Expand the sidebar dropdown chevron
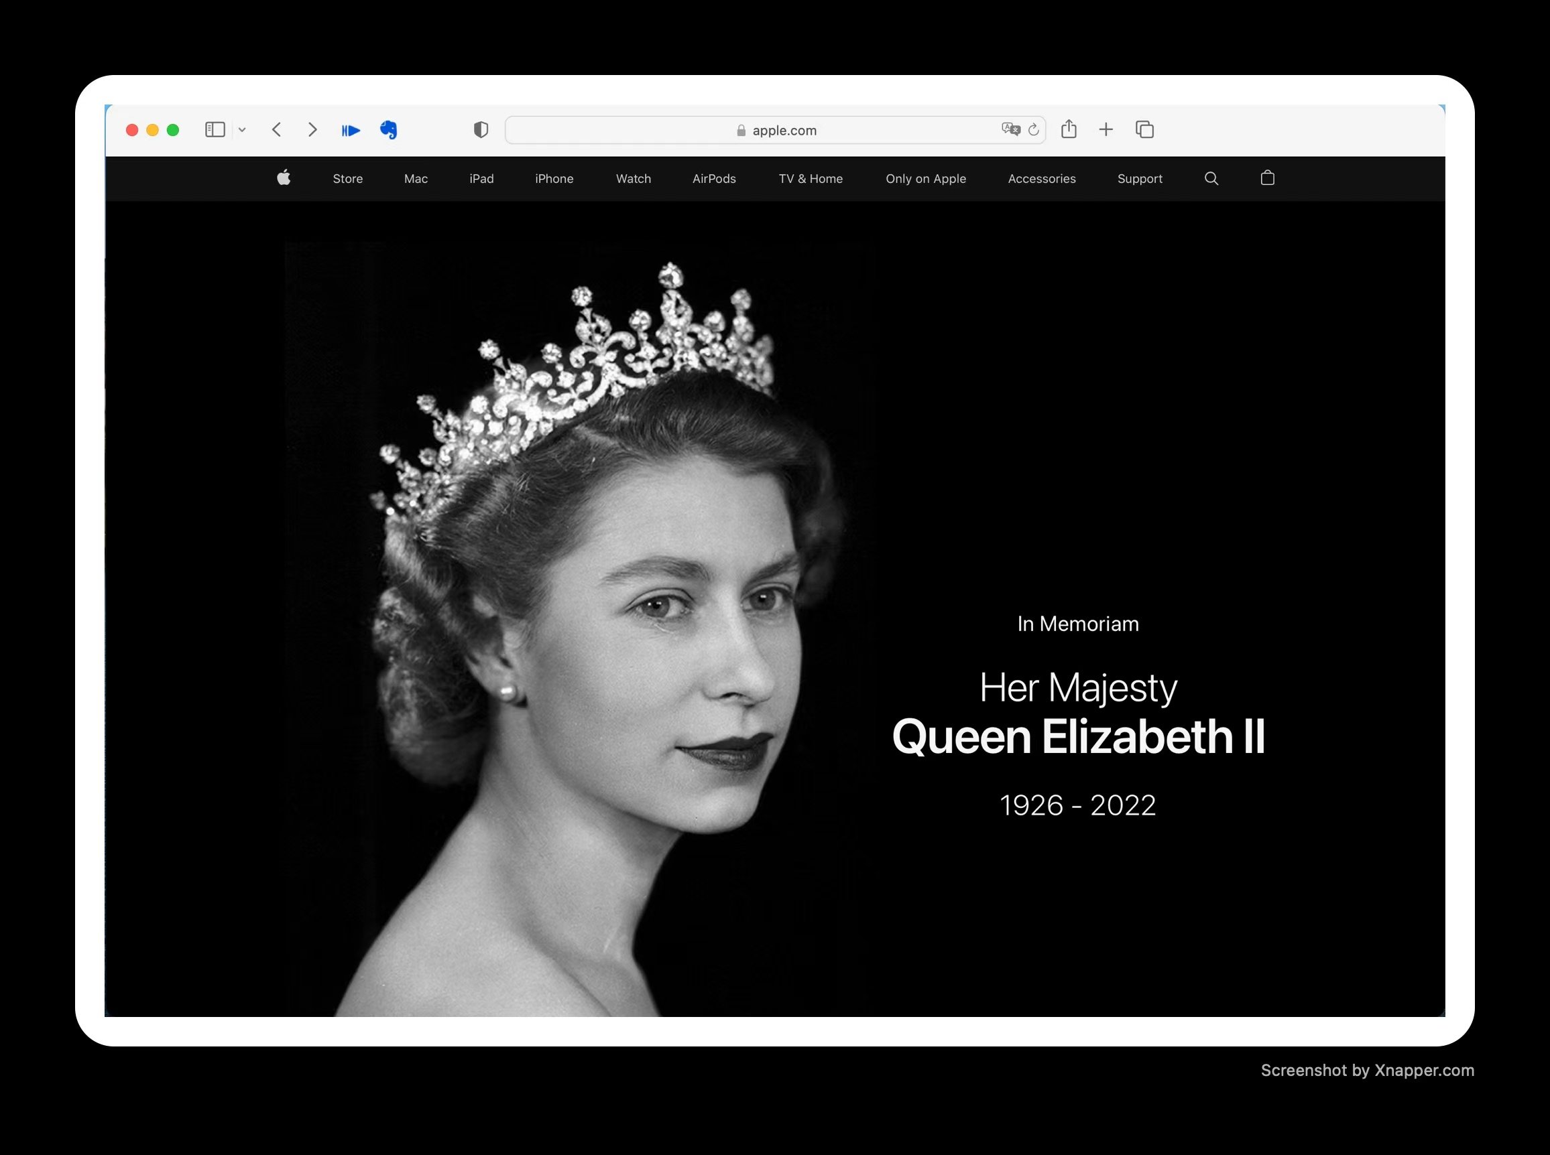1550x1155 pixels. [x=242, y=130]
